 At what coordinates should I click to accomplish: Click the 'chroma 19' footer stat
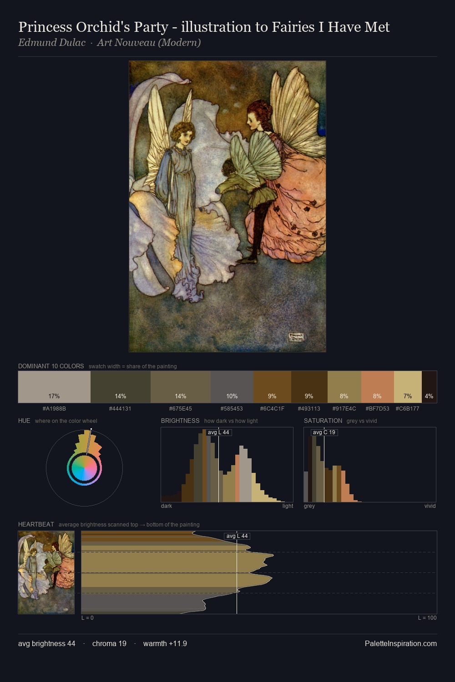[x=109, y=643]
